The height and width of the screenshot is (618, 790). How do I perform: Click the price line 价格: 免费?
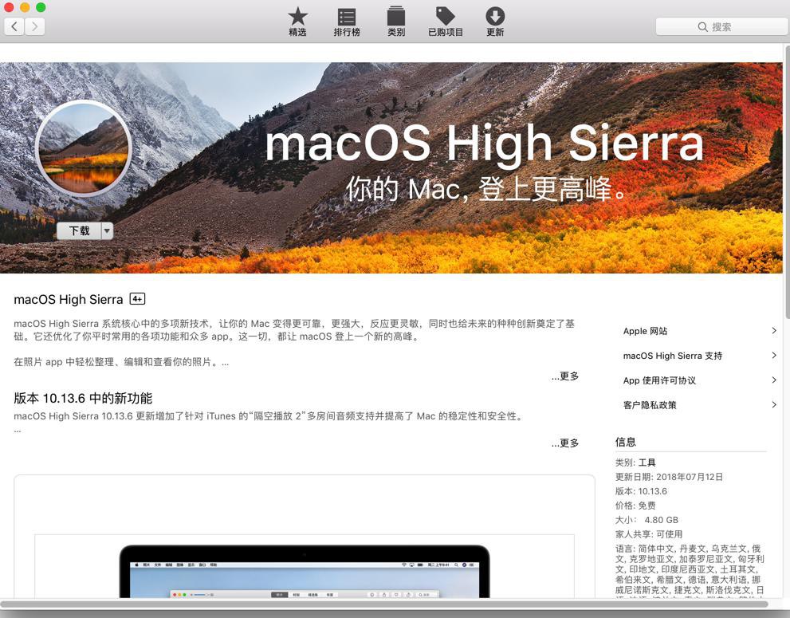click(635, 506)
